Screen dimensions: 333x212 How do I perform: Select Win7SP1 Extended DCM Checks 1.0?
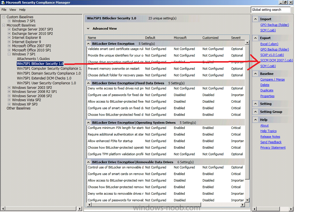[x=44, y=78]
